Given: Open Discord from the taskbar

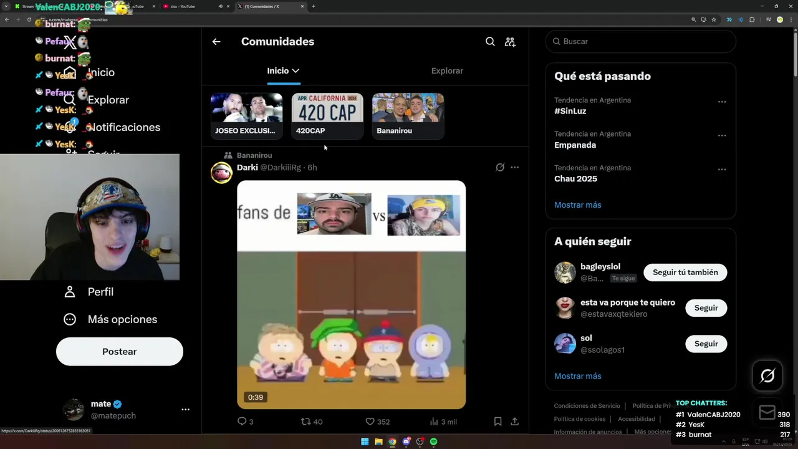Looking at the screenshot, I should pos(406,442).
